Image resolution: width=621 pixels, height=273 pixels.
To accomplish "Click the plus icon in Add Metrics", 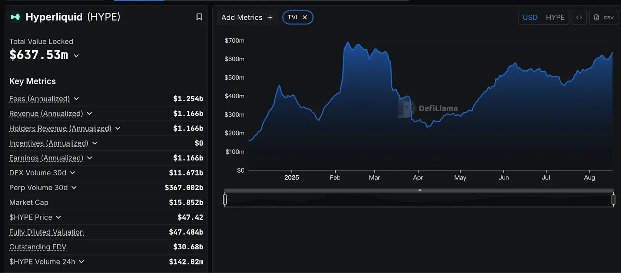I will (x=270, y=17).
